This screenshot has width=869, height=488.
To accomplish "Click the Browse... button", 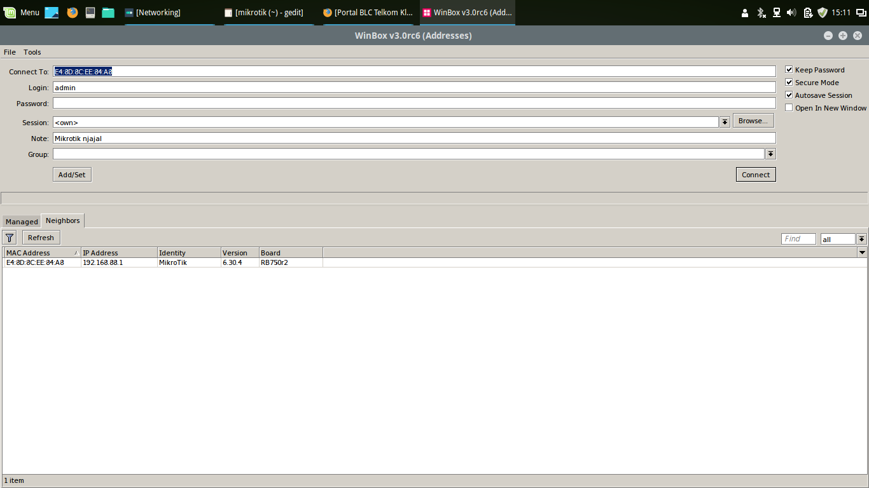I will click(753, 121).
